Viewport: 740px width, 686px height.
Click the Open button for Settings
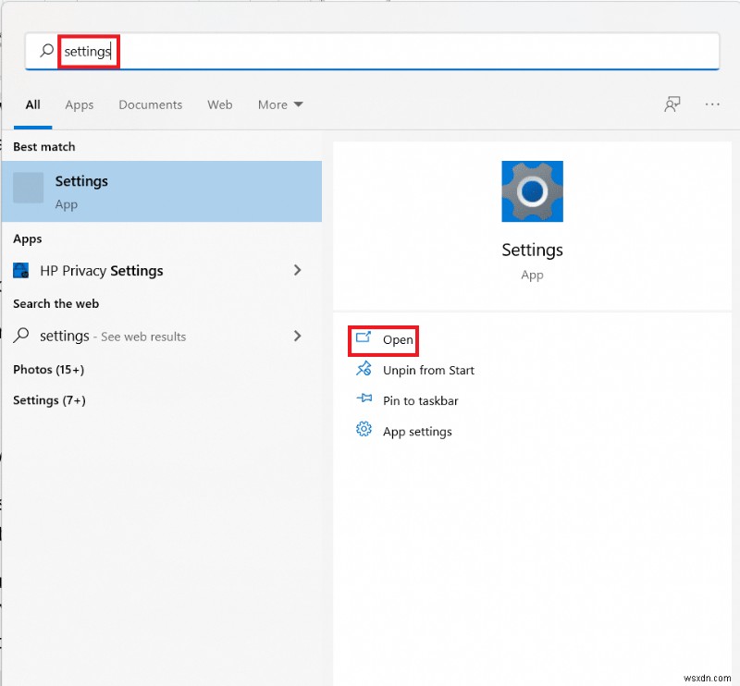tap(383, 340)
